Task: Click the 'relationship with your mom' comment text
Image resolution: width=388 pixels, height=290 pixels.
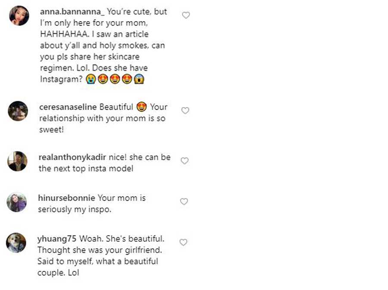Action: tap(102, 118)
